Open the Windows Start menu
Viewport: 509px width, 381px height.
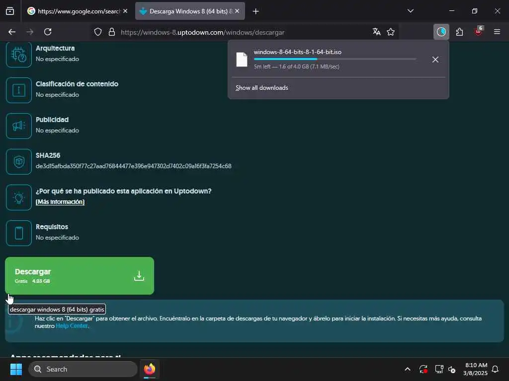16,369
